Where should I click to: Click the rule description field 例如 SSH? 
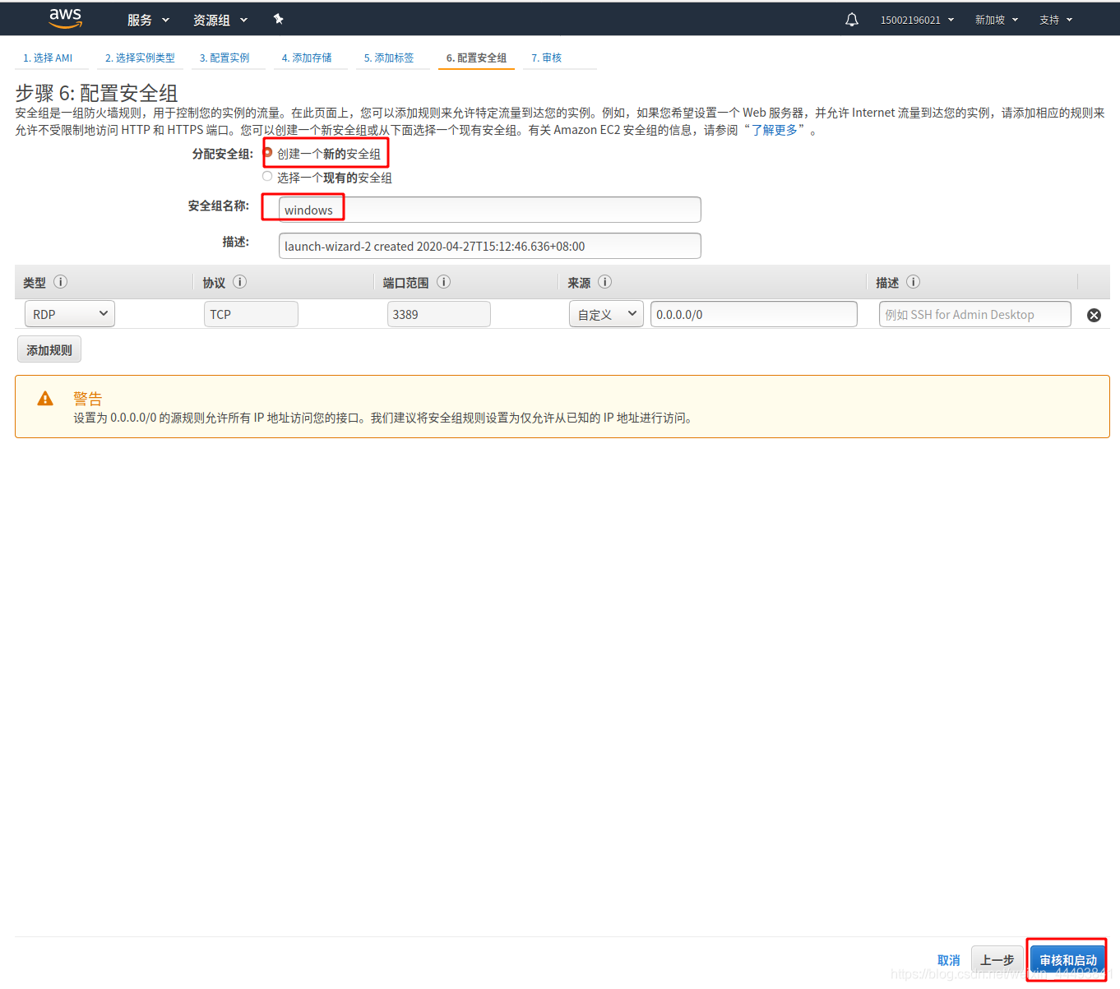tap(975, 314)
